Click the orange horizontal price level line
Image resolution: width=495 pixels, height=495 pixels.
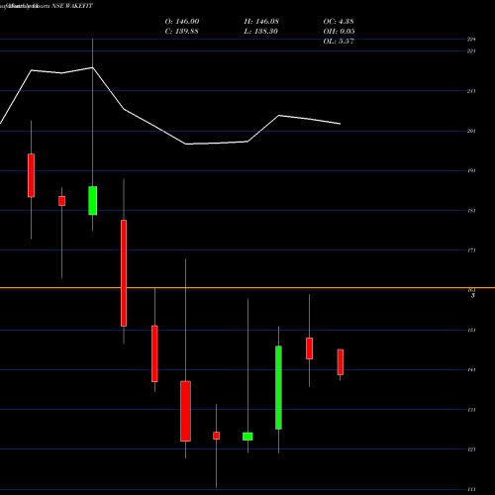click(x=247, y=288)
